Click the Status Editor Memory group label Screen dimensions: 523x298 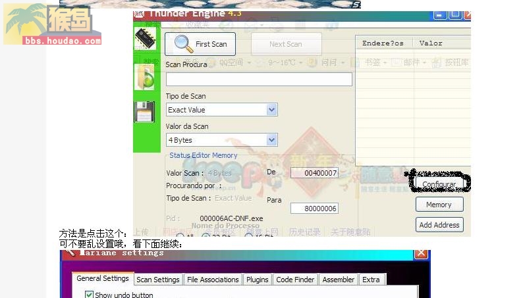(x=203, y=155)
